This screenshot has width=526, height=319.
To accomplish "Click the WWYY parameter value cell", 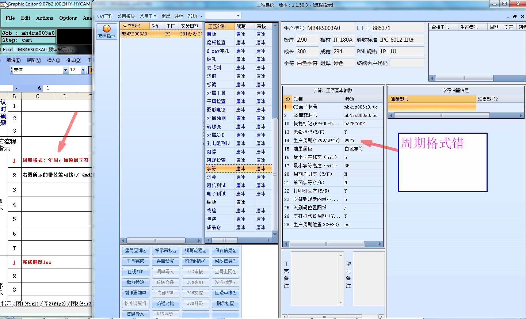I will coord(363,141).
